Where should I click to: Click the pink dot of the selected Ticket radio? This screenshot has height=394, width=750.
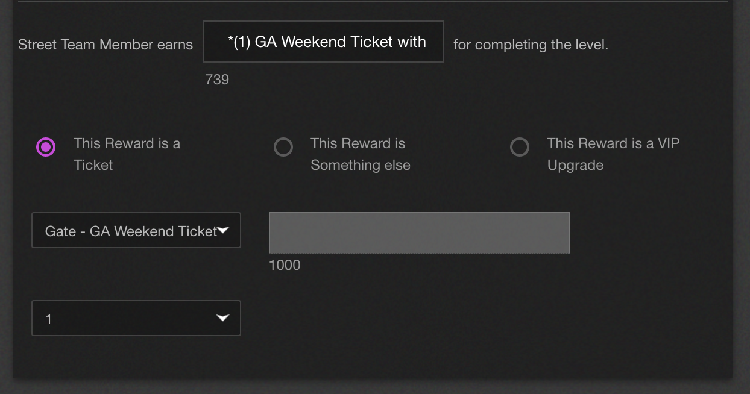pyautogui.click(x=46, y=147)
